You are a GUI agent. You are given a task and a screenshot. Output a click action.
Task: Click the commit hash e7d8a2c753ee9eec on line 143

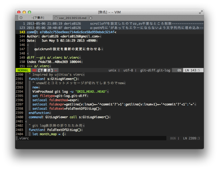(x=77, y=32)
